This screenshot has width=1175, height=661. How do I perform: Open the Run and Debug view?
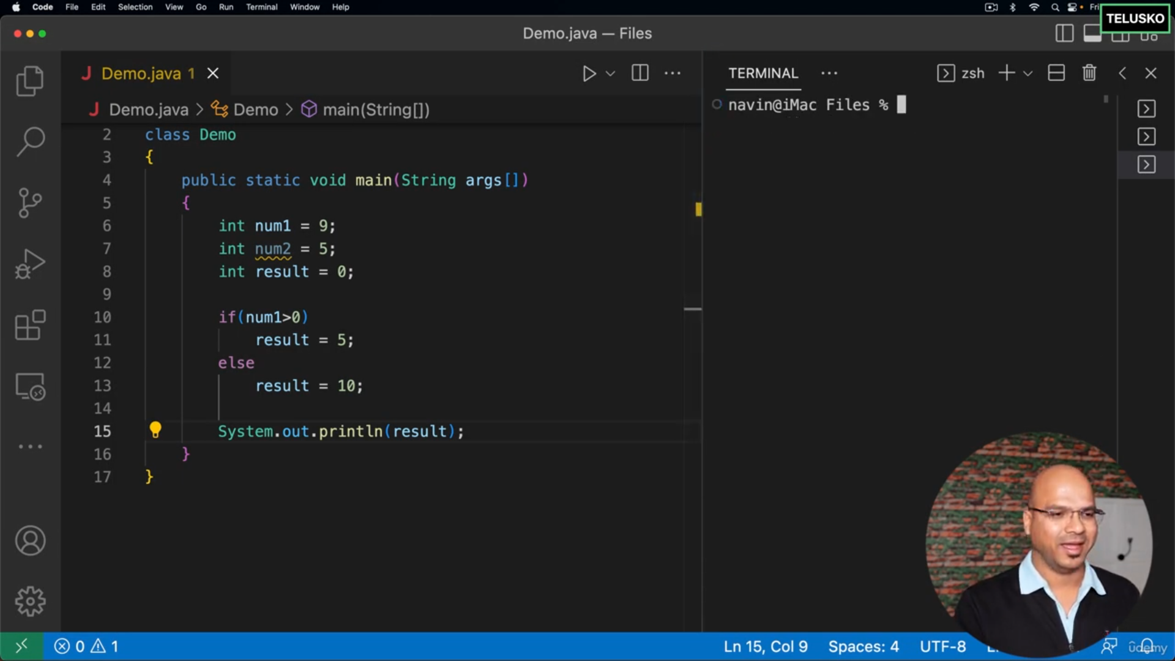pyautogui.click(x=30, y=264)
